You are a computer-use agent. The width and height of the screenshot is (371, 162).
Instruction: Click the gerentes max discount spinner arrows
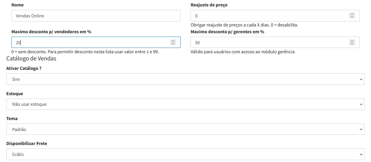[x=352, y=42]
